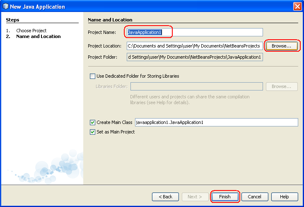Close the New Java Application dialog
304x207 pixels.
pyautogui.click(x=297, y=6)
